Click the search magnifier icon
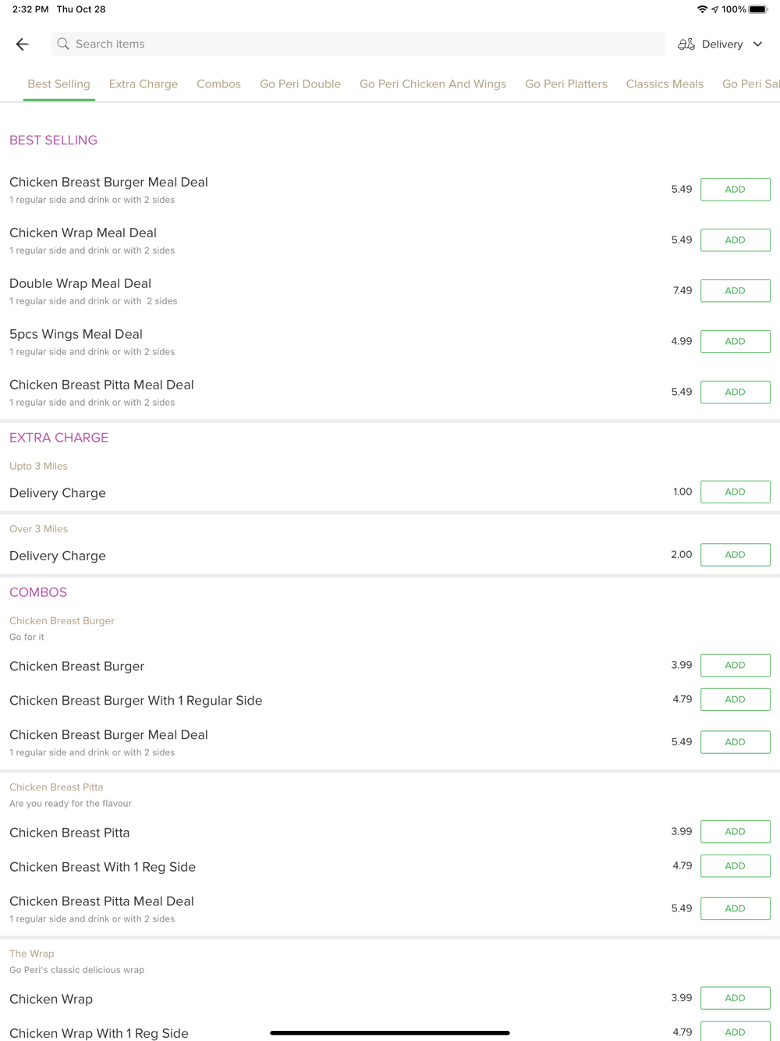 (63, 44)
